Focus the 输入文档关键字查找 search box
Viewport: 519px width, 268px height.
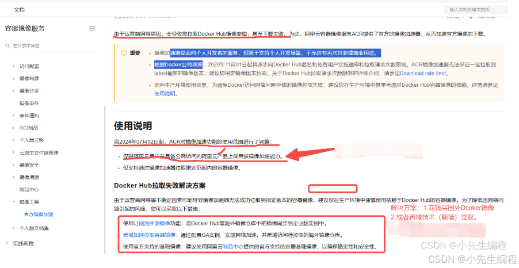[476, 10]
